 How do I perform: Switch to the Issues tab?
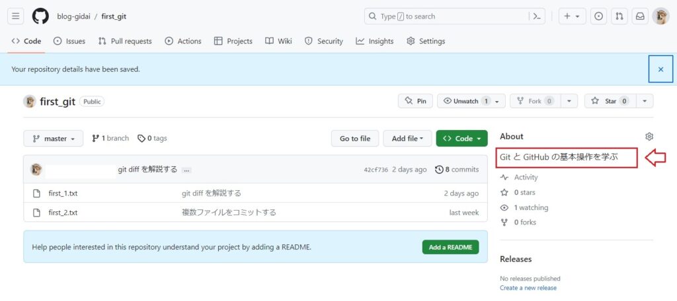(69, 41)
